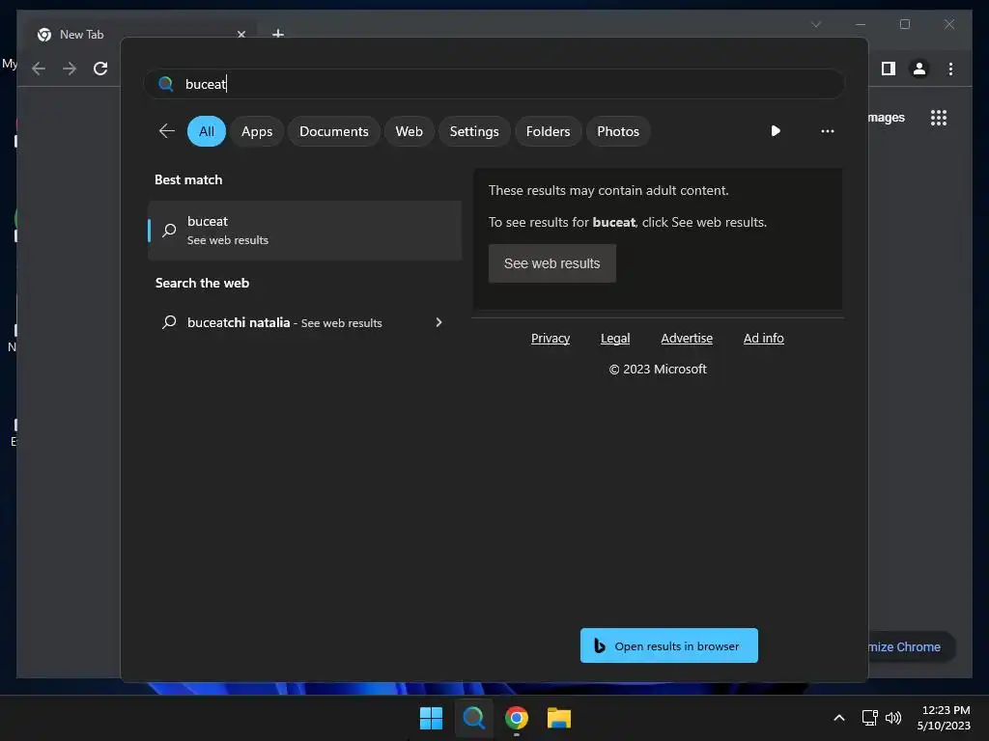This screenshot has width=989, height=741.
Task: Open File Explorer from the taskbar
Action: 559,718
